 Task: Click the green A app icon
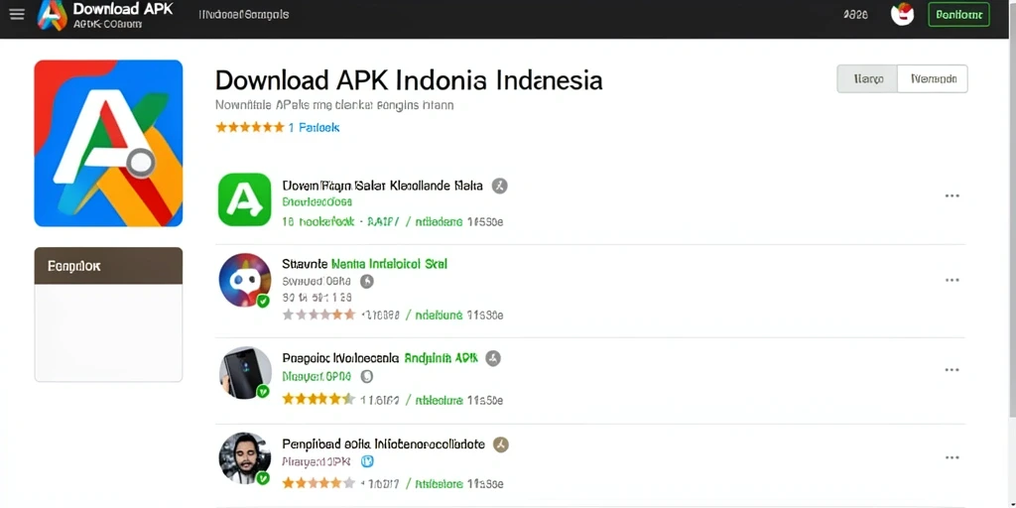click(x=244, y=199)
